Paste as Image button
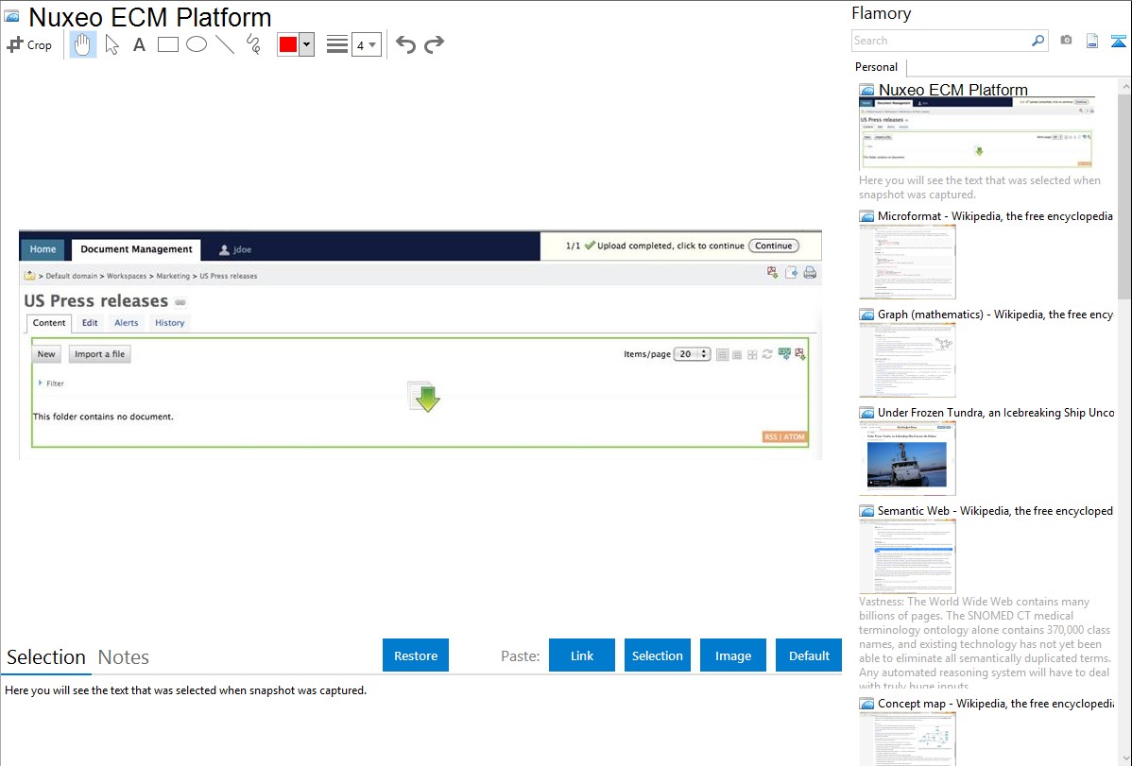 tap(733, 655)
